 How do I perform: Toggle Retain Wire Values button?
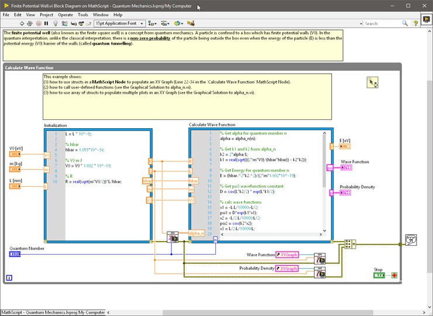[64, 23]
